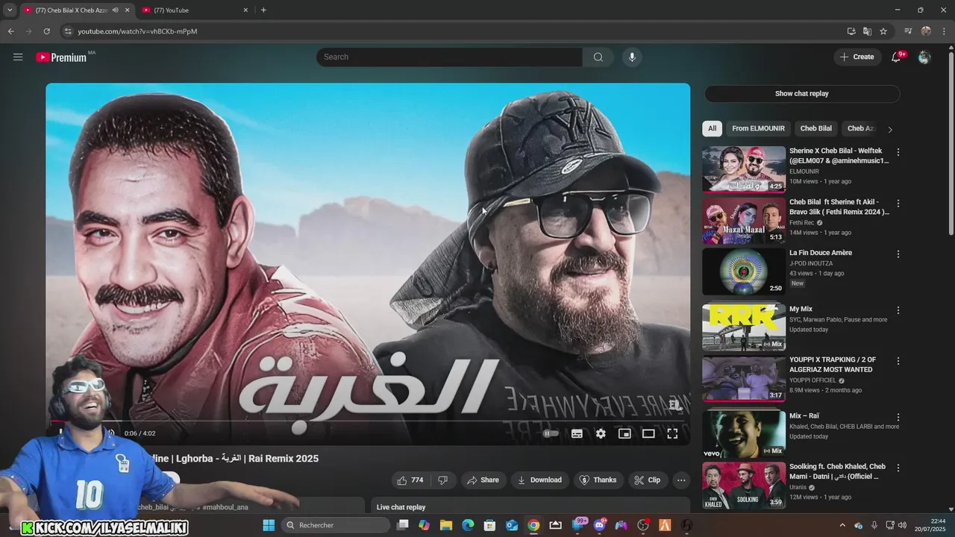Open Microsoft Edge from taskbar
The width and height of the screenshot is (955, 537).
click(468, 525)
